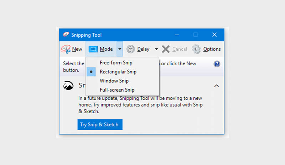This screenshot has height=165, width=285.
Task: Minimize the Snipping Tool window
Action: point(177,35)
